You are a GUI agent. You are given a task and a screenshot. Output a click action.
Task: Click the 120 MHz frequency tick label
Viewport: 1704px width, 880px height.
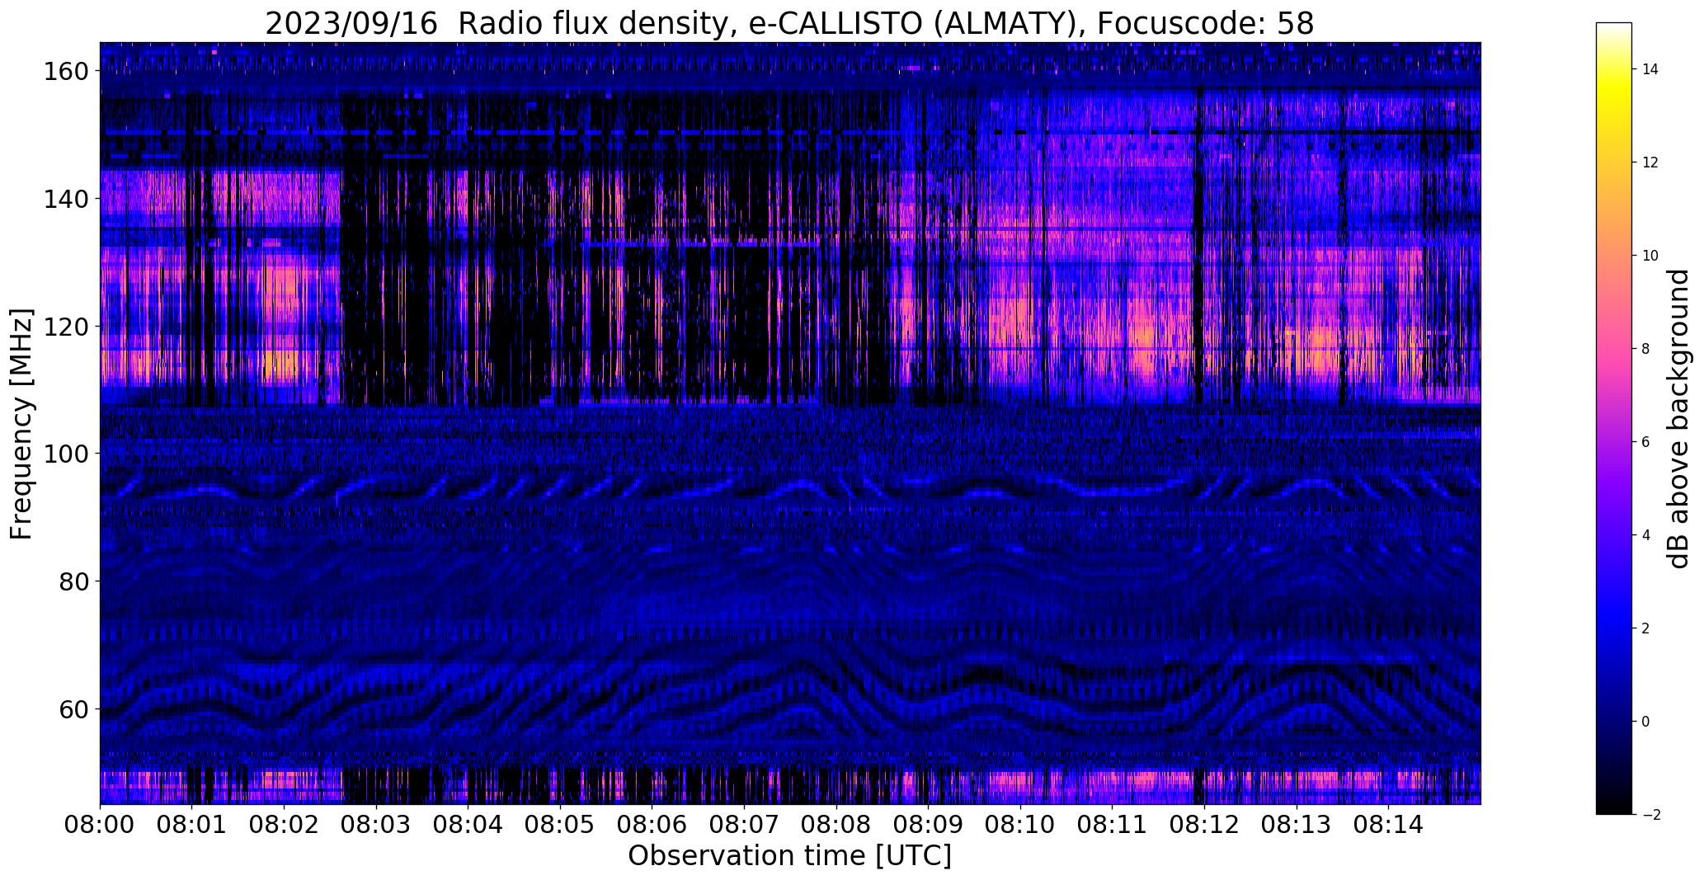coord(65,327)
